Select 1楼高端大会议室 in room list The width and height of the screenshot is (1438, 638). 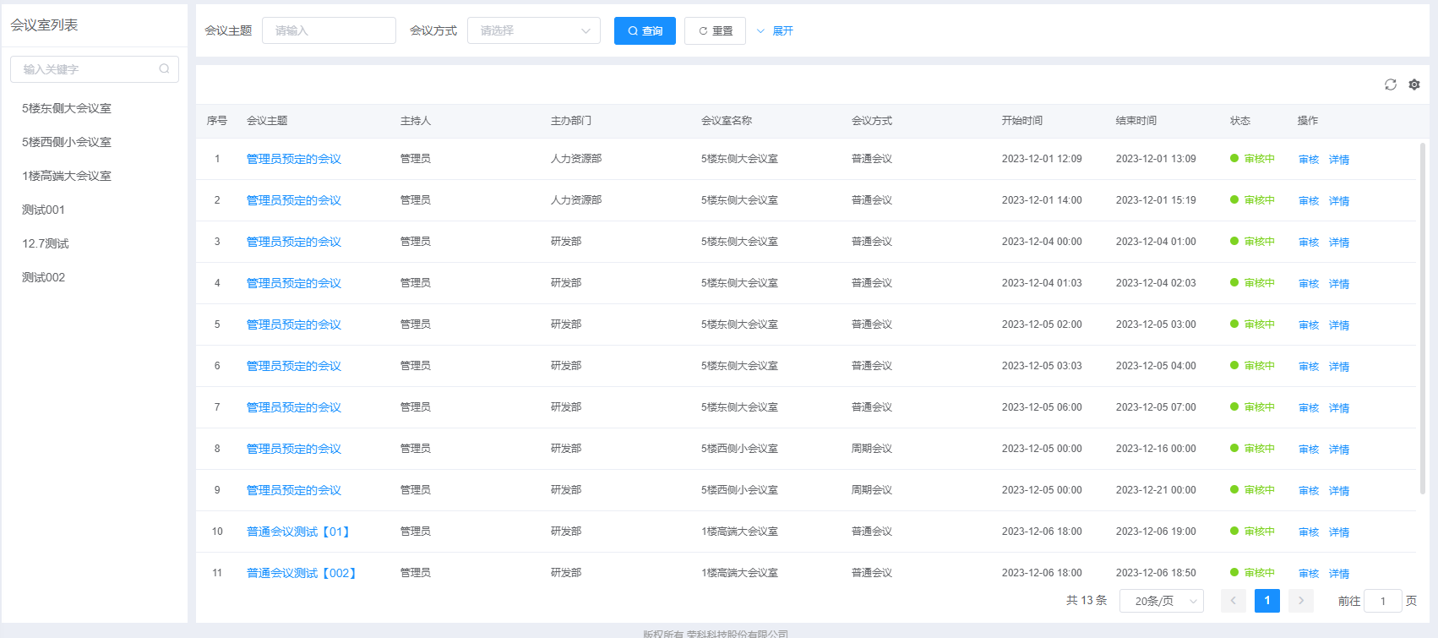(67, 176)
